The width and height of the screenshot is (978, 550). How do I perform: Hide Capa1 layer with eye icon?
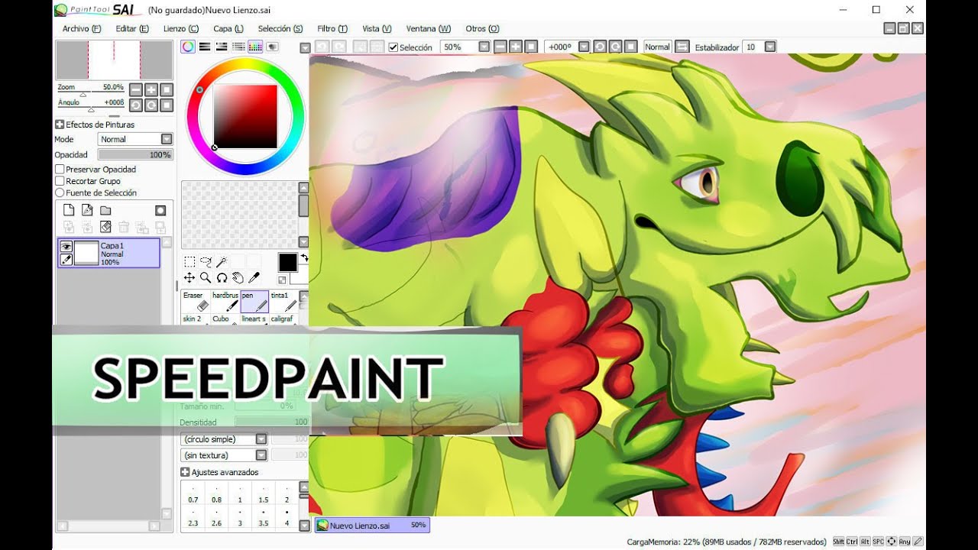66,247
